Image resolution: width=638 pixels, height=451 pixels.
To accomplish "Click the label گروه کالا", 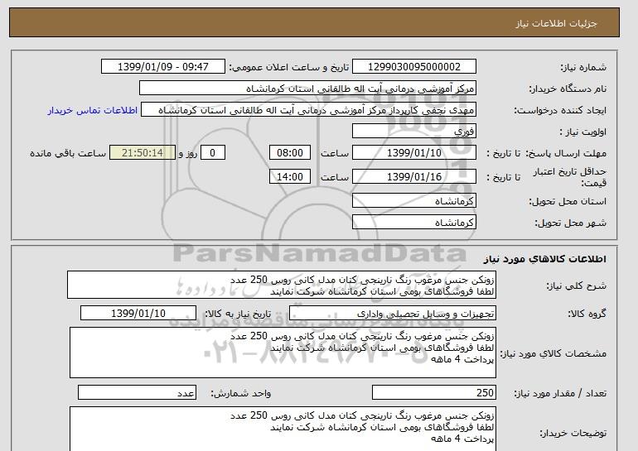I will 587,314.
